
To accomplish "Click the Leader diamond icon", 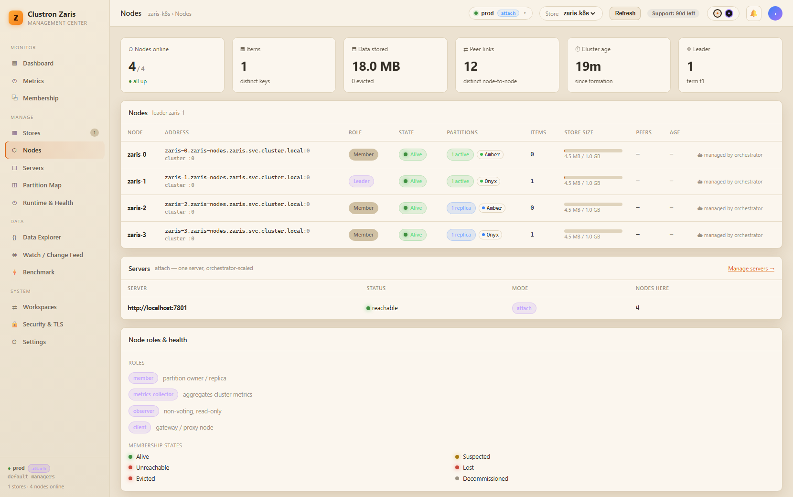I will [689, 49].
